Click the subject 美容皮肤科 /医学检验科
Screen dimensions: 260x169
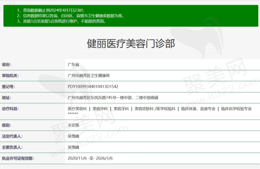[x=155, y=109]
